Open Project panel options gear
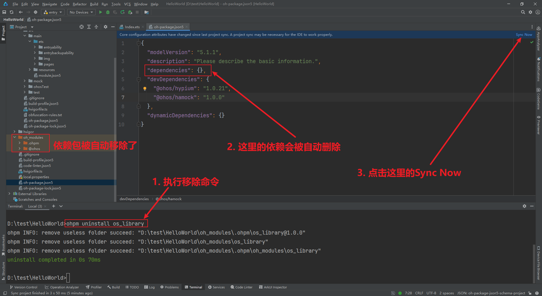 [106, 27]
